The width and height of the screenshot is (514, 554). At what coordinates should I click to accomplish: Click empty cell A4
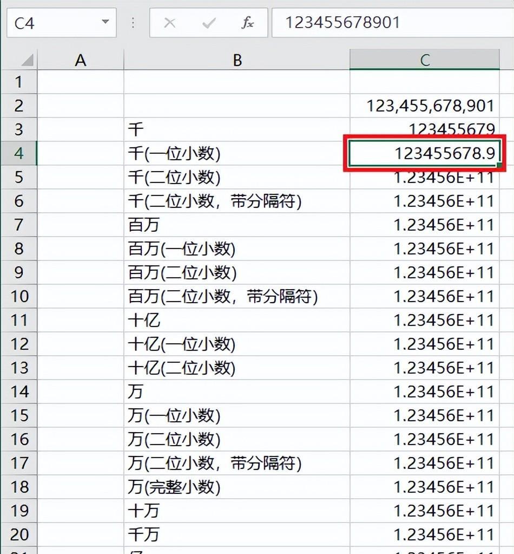pyautogui.click(x=81, y=153)
